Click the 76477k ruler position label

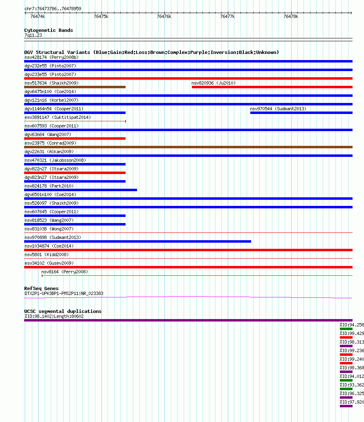(x=227, y=16)
